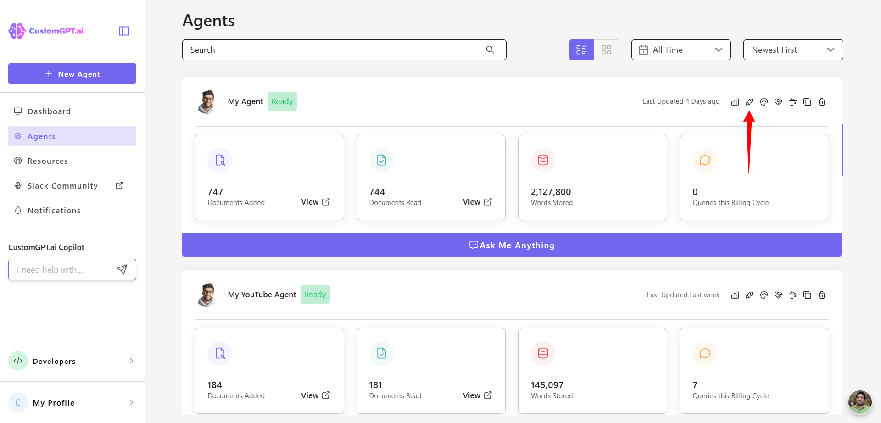This screenshot has height=423, width=881.
Task: Collapse the sidebar with the panel icon
Action: [124, 31]
